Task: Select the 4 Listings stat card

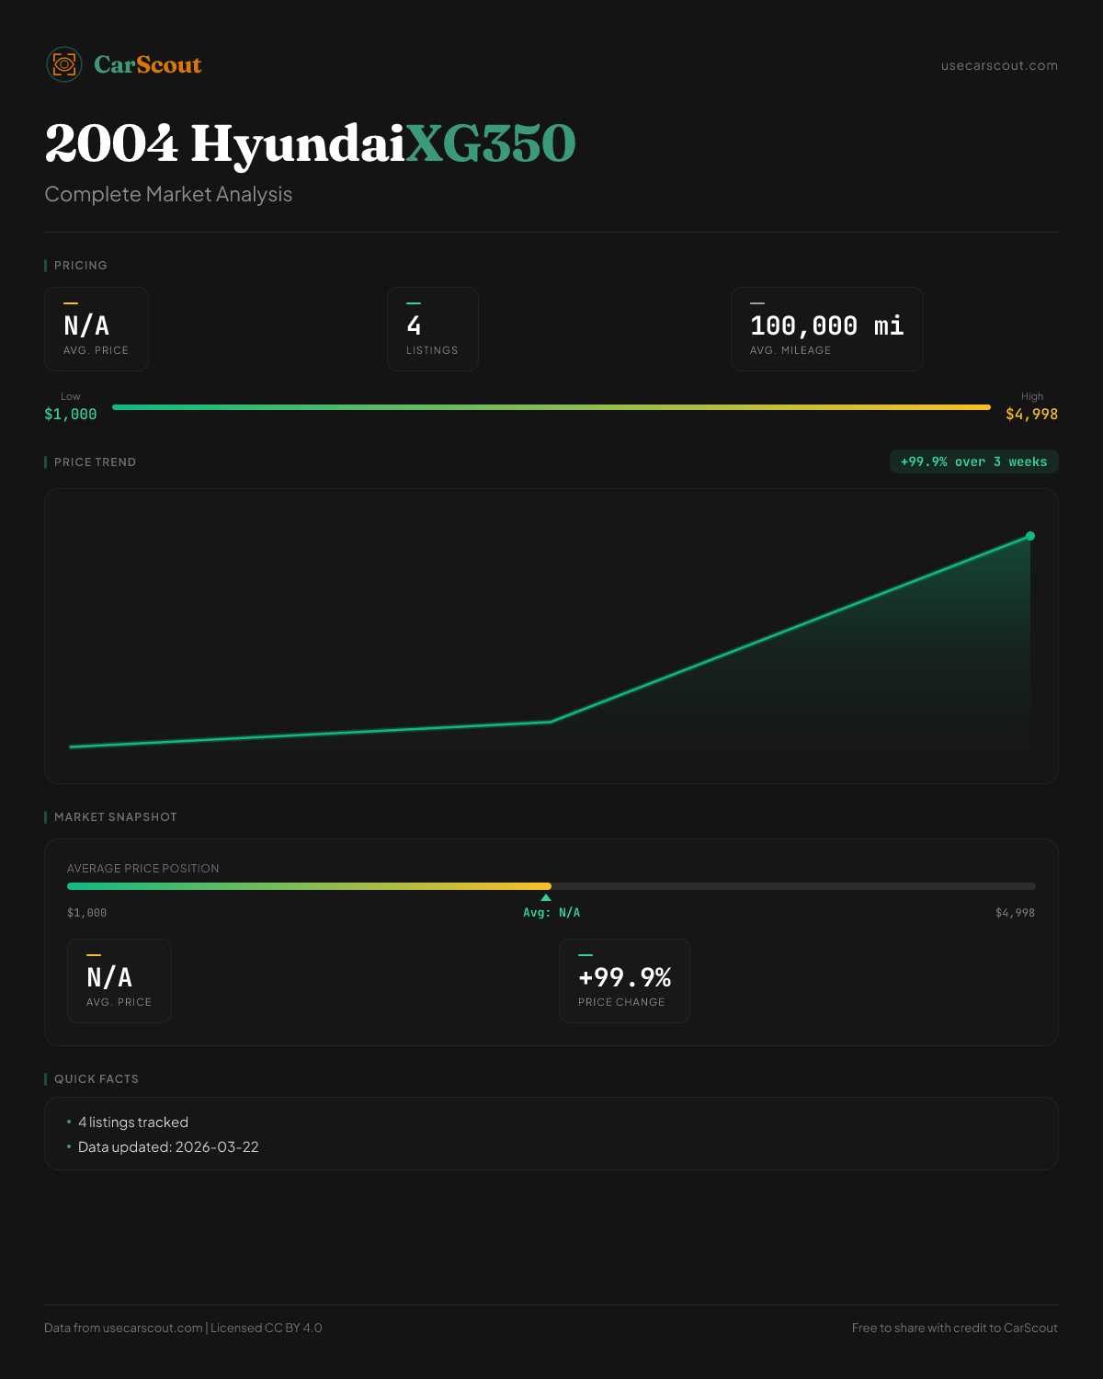Action: (432, 329)
